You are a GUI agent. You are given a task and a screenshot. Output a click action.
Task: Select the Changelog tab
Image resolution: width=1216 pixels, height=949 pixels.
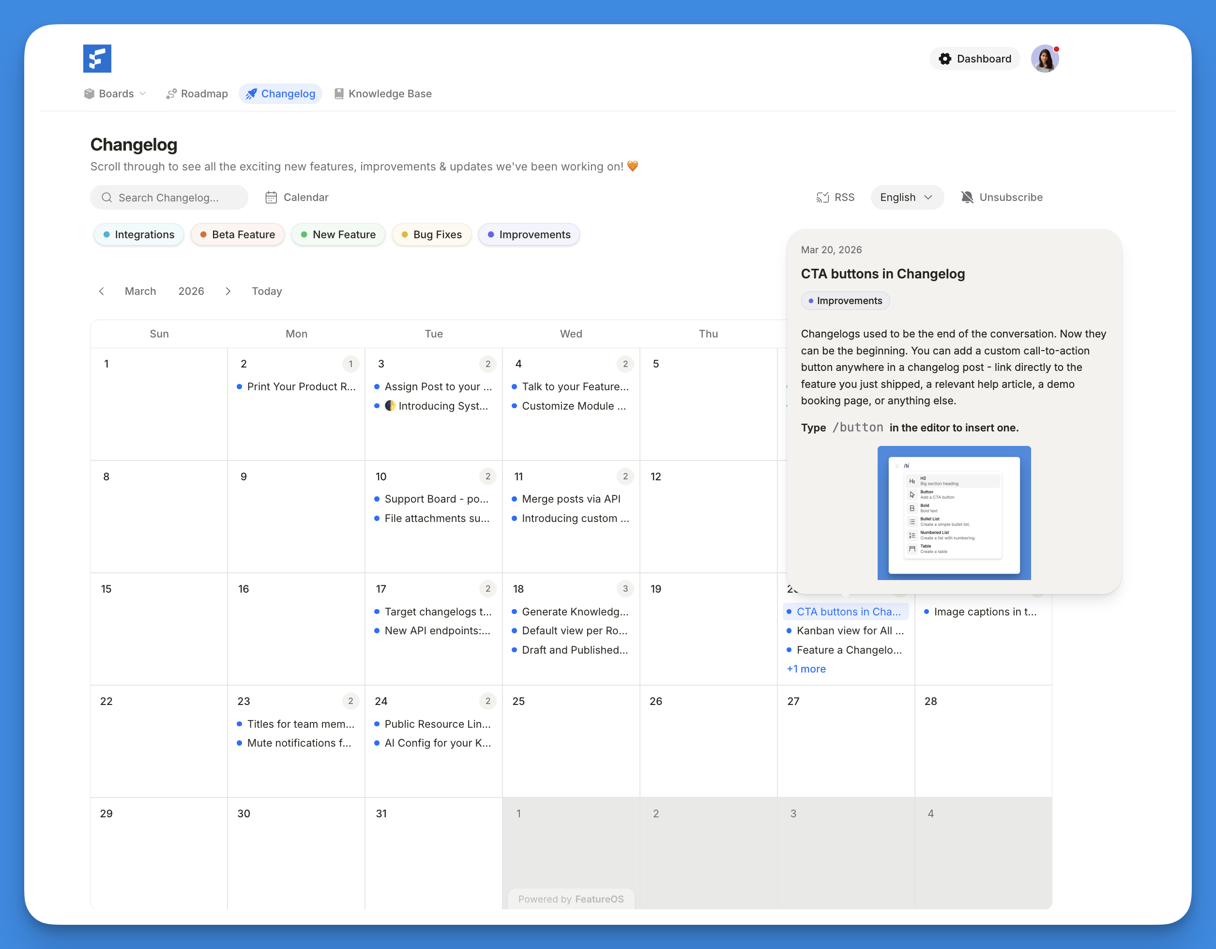coord(281,93)
